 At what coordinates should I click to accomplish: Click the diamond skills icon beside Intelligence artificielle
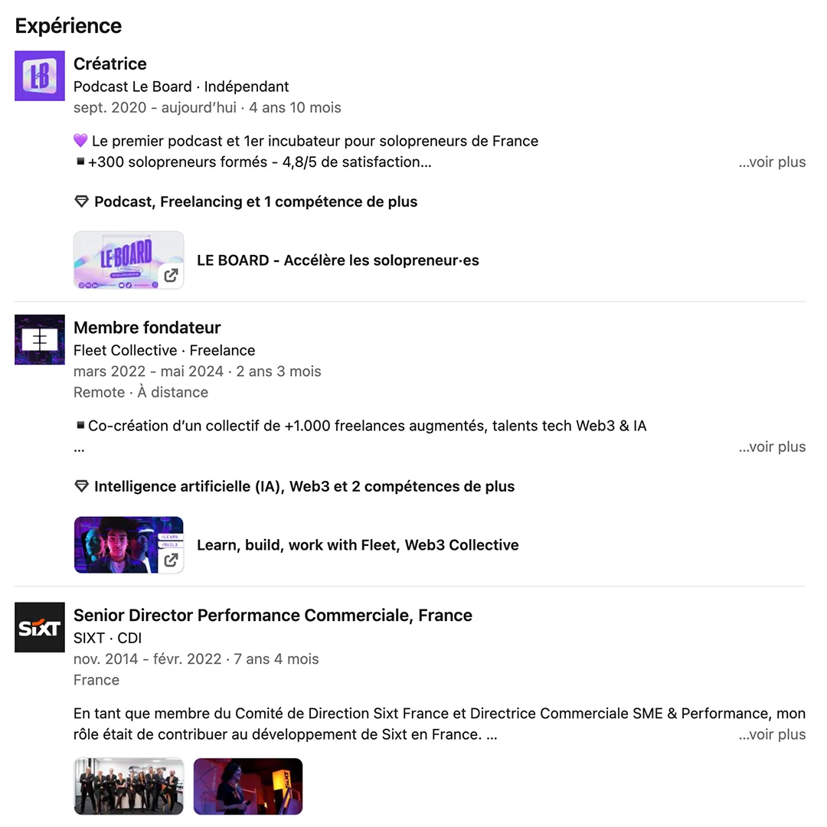click(81, 486)
